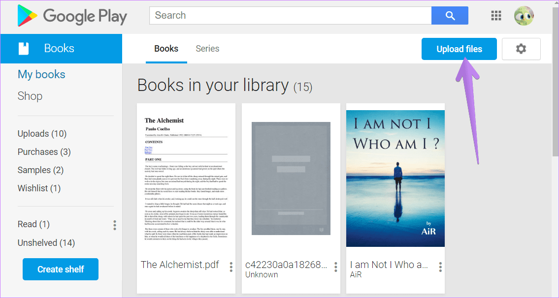Click the Upload files button
The height and width of the screenshot is (298, 559).
[459, 49]
